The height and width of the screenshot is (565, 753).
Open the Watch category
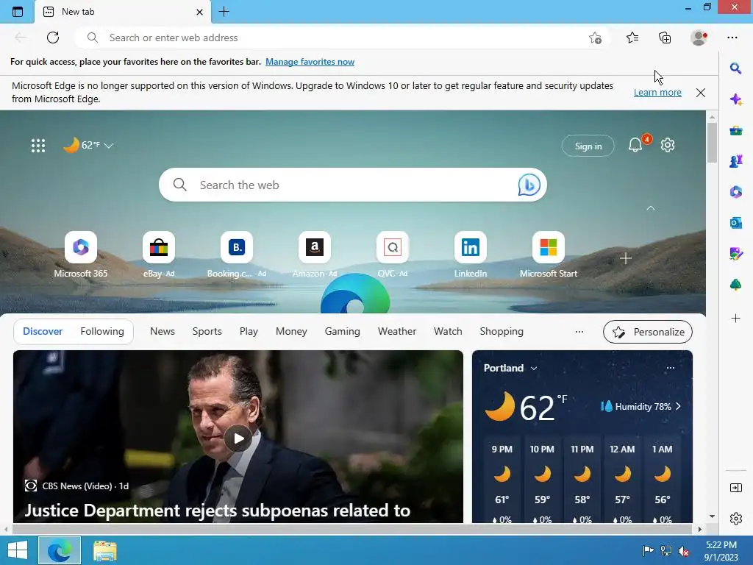pyautogui.click(x=448, y=332)
